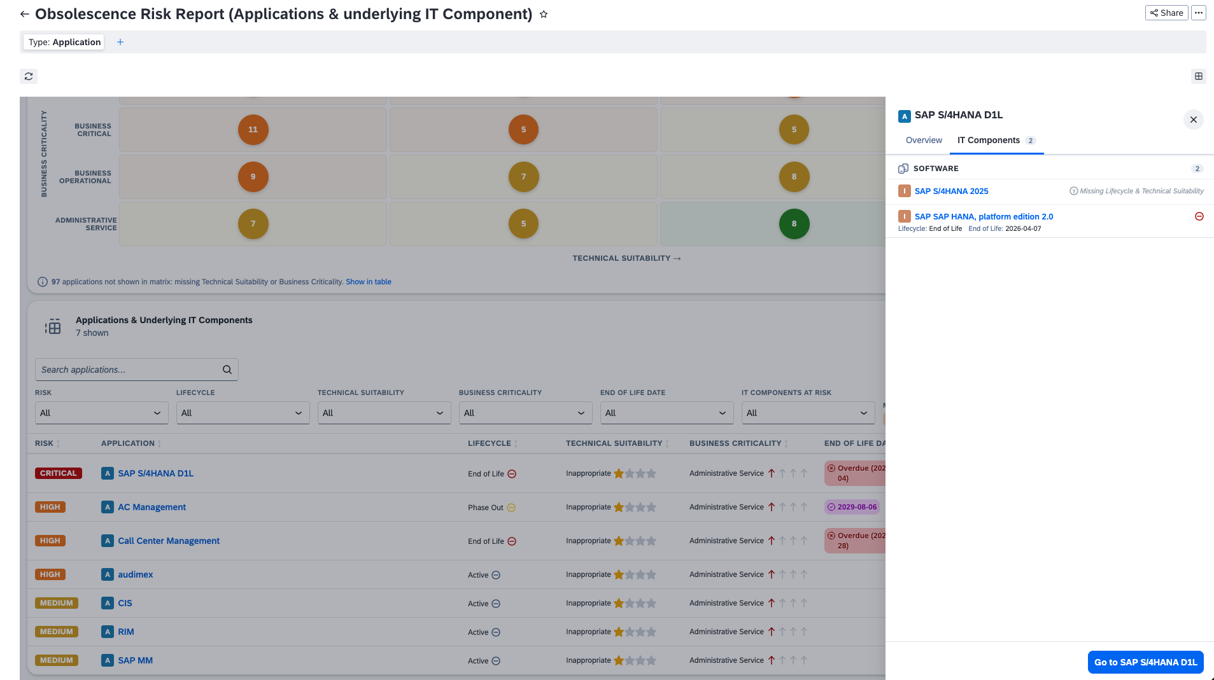This screenshot has width=1214, height=680.
Task: Click Go to SAP S/4HANA D1L button
Action: (x=1145, y=662)
